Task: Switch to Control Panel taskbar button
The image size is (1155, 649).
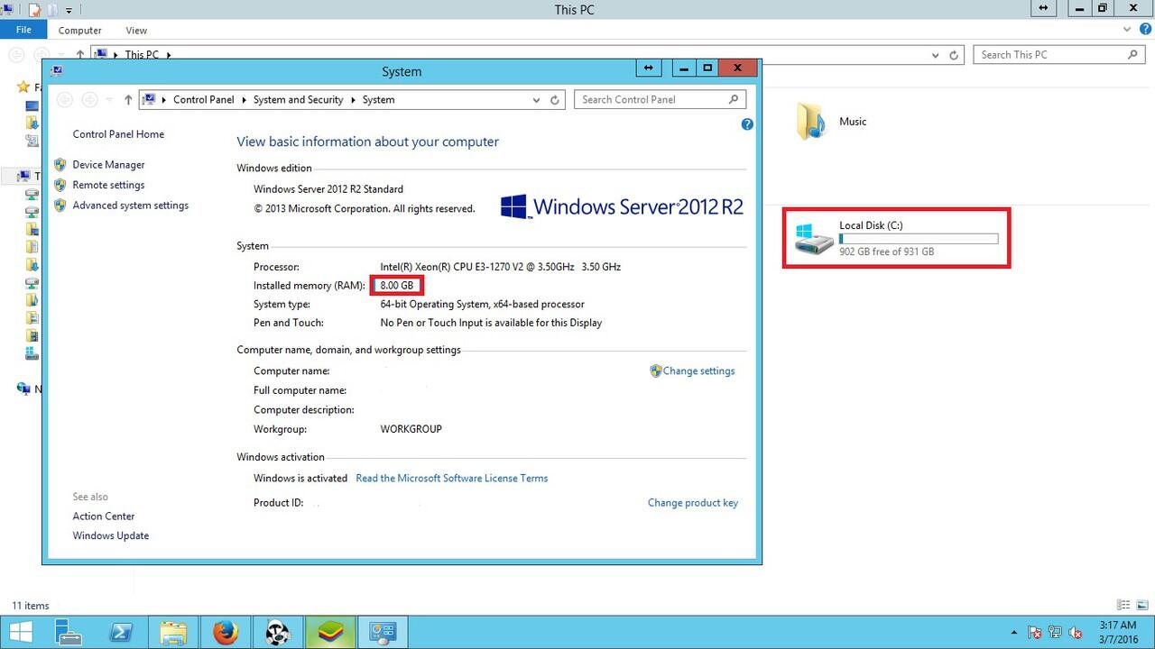Action: click(383, 632)
